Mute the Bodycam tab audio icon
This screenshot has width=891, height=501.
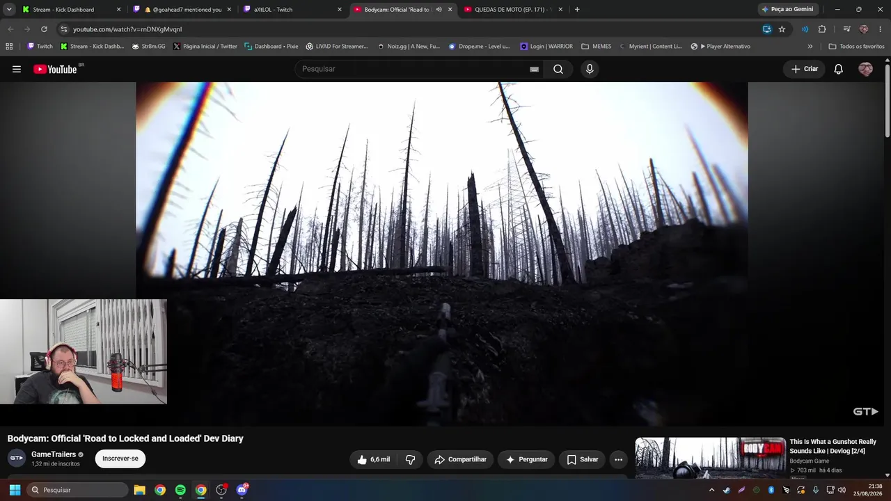(x=439, y=10)
